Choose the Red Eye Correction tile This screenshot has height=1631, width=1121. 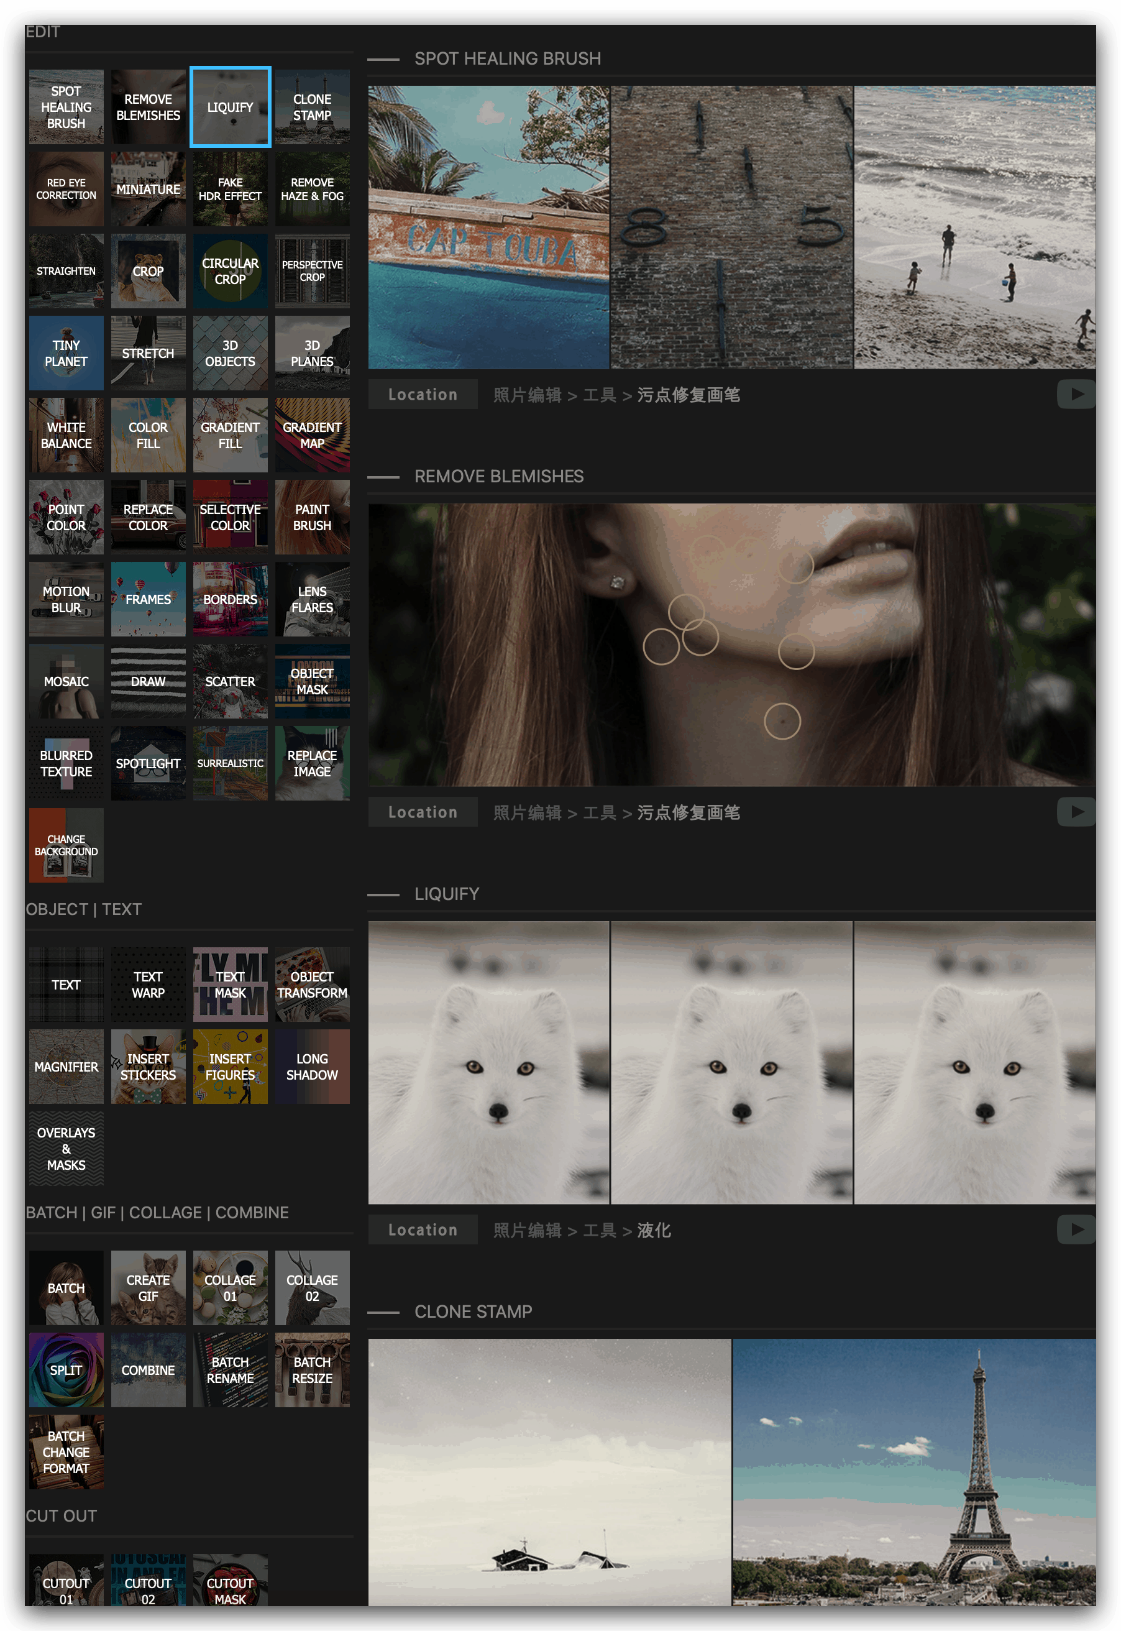coord(66,189)
